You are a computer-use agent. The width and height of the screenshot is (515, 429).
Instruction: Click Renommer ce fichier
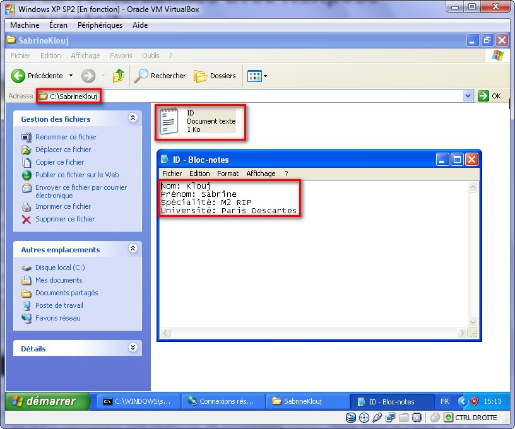(x=66, y=137)
